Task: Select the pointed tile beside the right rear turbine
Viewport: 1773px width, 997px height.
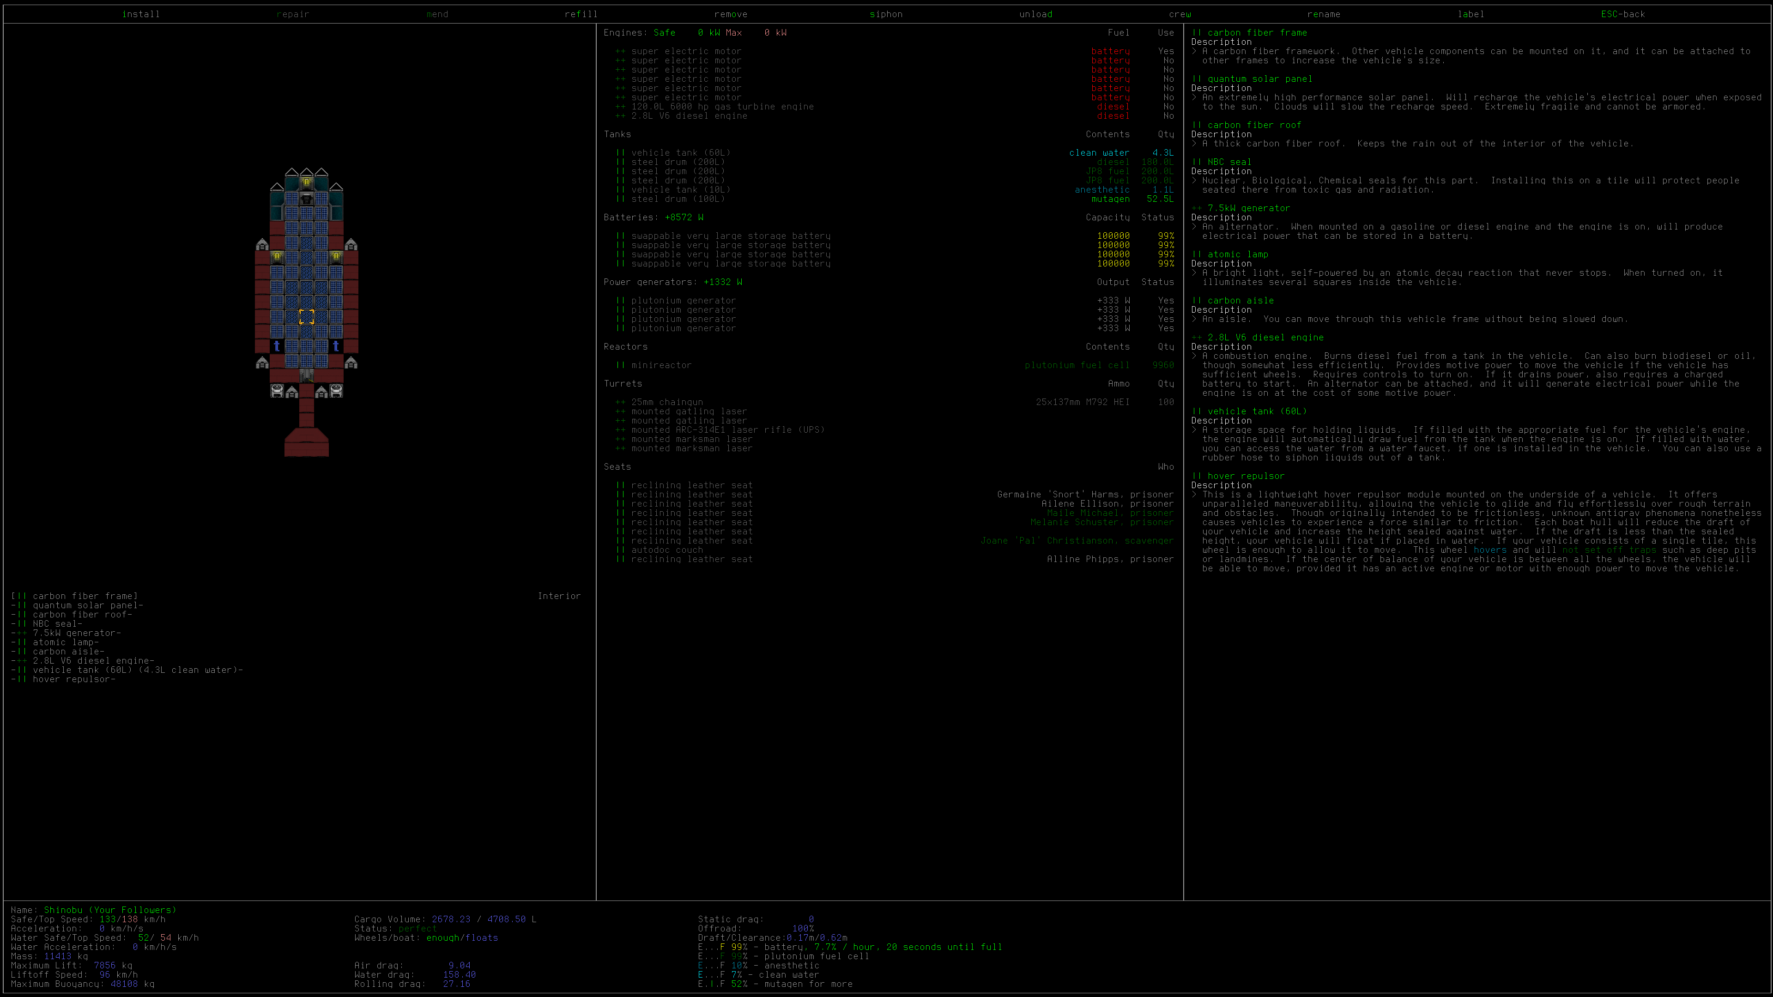Action: pos(321,392)
